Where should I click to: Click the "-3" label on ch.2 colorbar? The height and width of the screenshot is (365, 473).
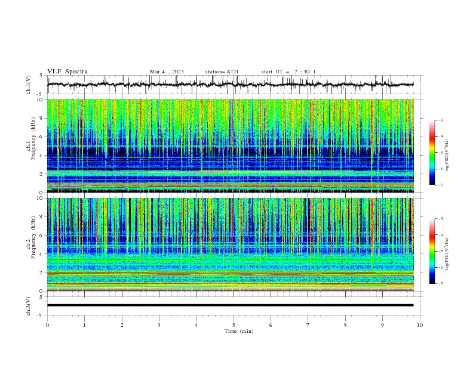point(441,219)
